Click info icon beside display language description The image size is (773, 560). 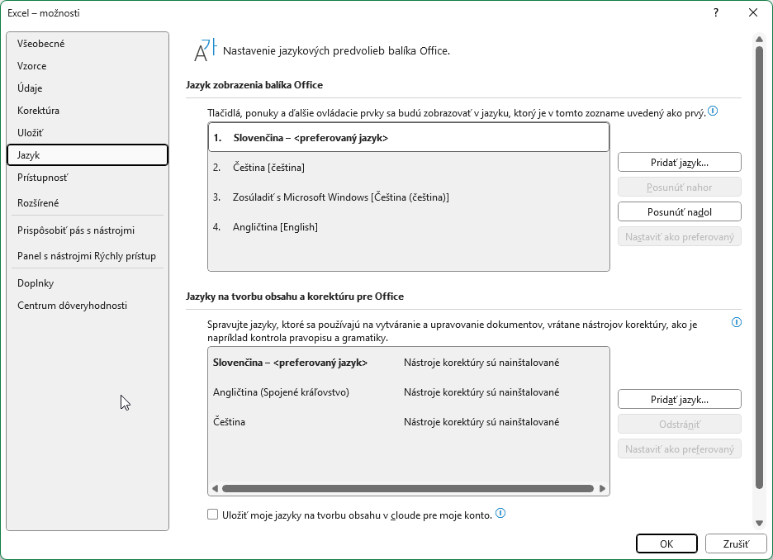point(713,111)
